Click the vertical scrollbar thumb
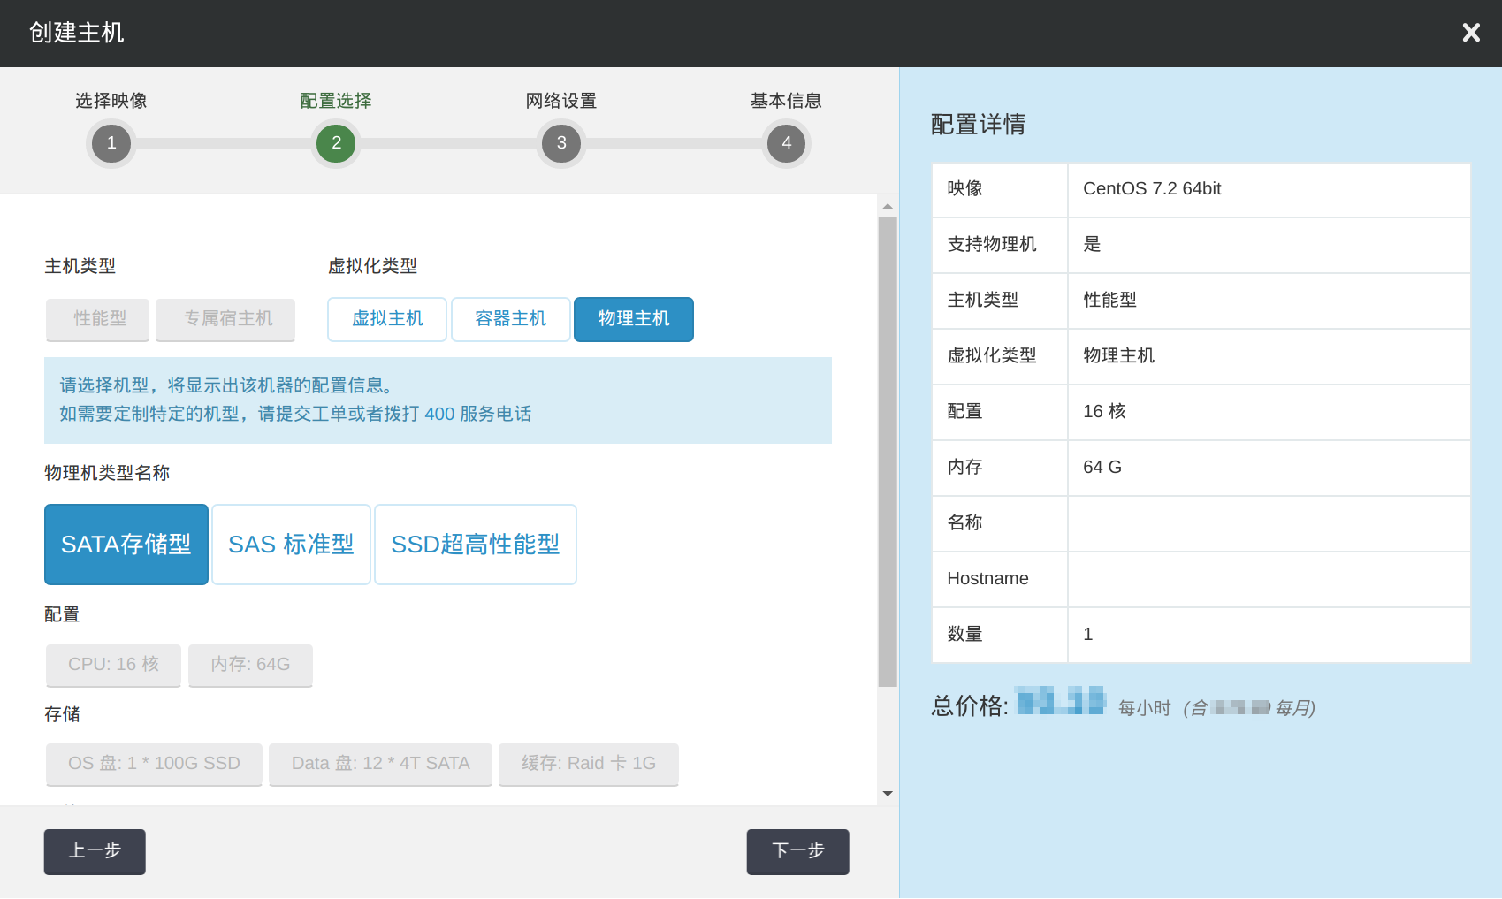Screen dimensions: 1502x899 pos(888,451)
